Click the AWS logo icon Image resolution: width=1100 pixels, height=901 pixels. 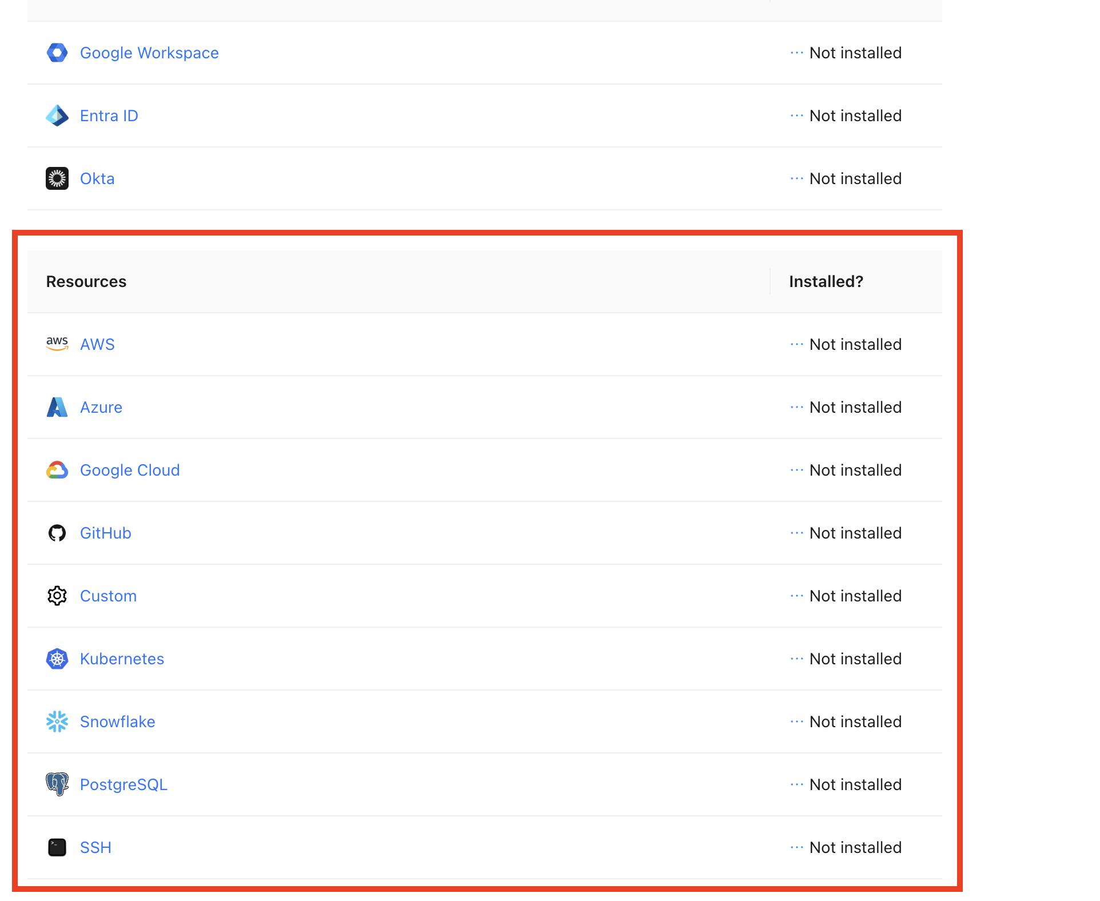[57, 344]
